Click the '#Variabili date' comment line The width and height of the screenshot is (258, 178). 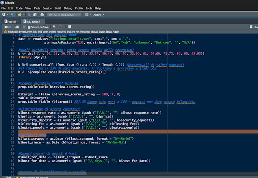(x=32, y=135)
